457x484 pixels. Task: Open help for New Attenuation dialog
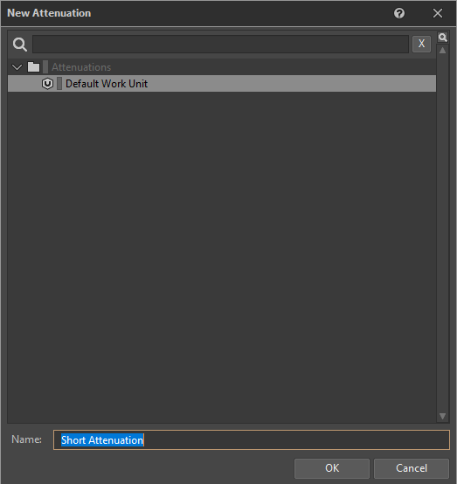pyautogui.click(x=399, y=13)
